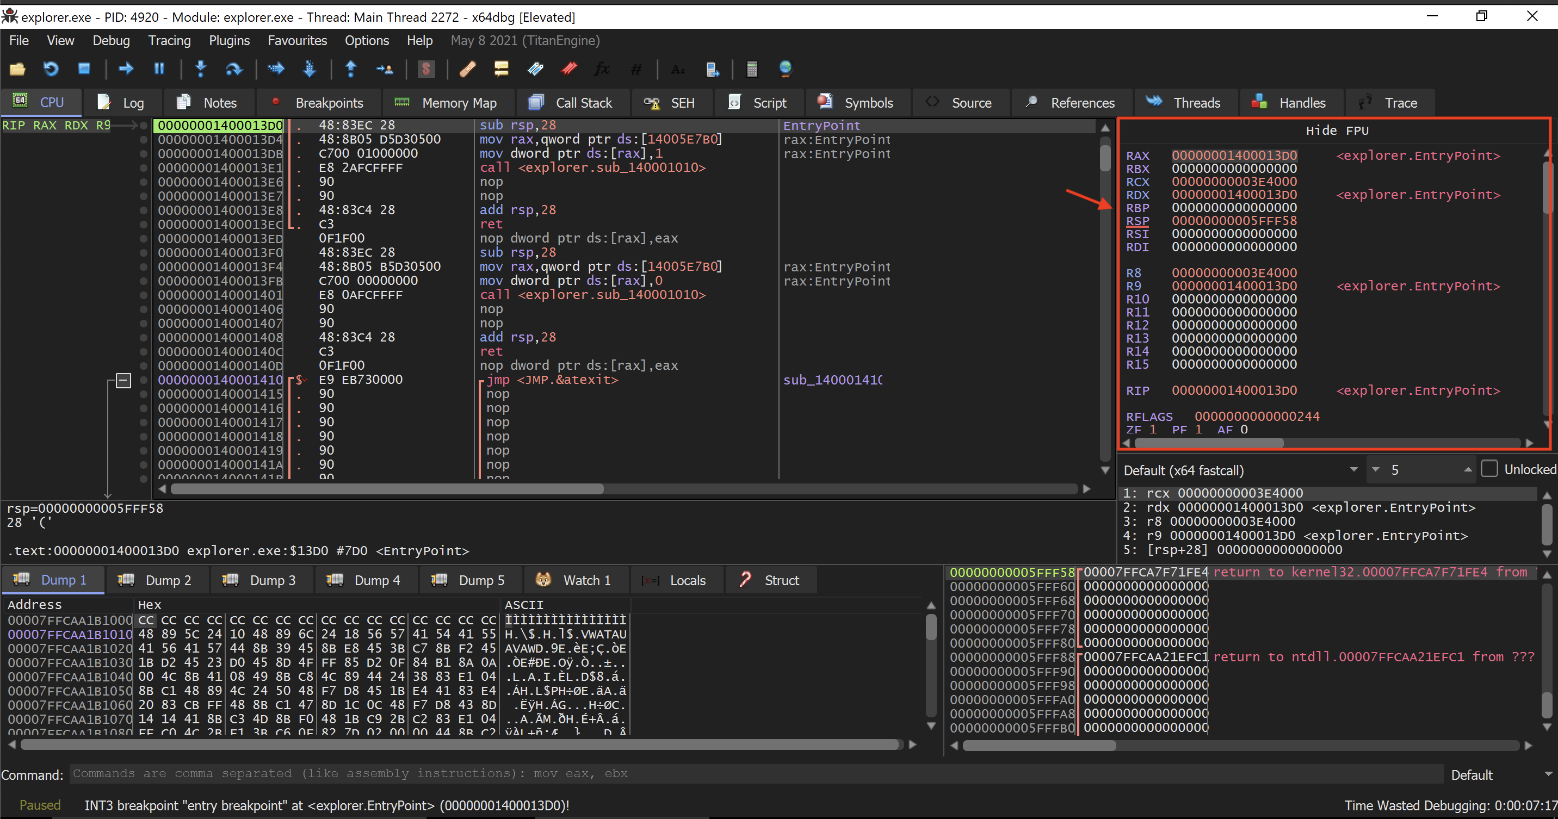Open the Tracing menu
The height and width of the screenshot is (819, 1558).
169,40
